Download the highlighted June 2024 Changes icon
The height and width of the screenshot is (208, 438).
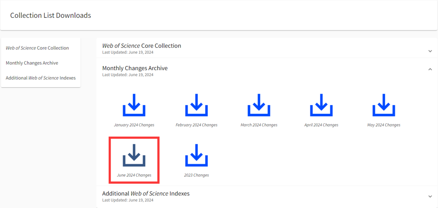134,156
